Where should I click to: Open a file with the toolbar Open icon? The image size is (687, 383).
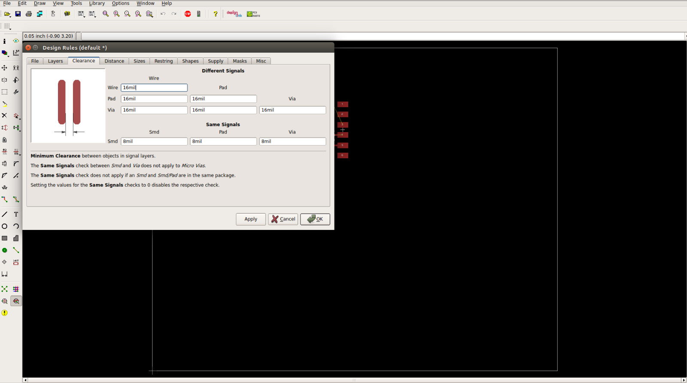point(7,14)
